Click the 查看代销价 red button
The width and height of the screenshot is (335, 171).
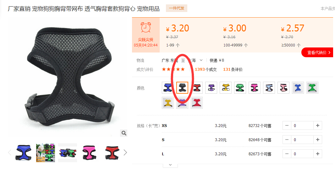tap(317, 52)
